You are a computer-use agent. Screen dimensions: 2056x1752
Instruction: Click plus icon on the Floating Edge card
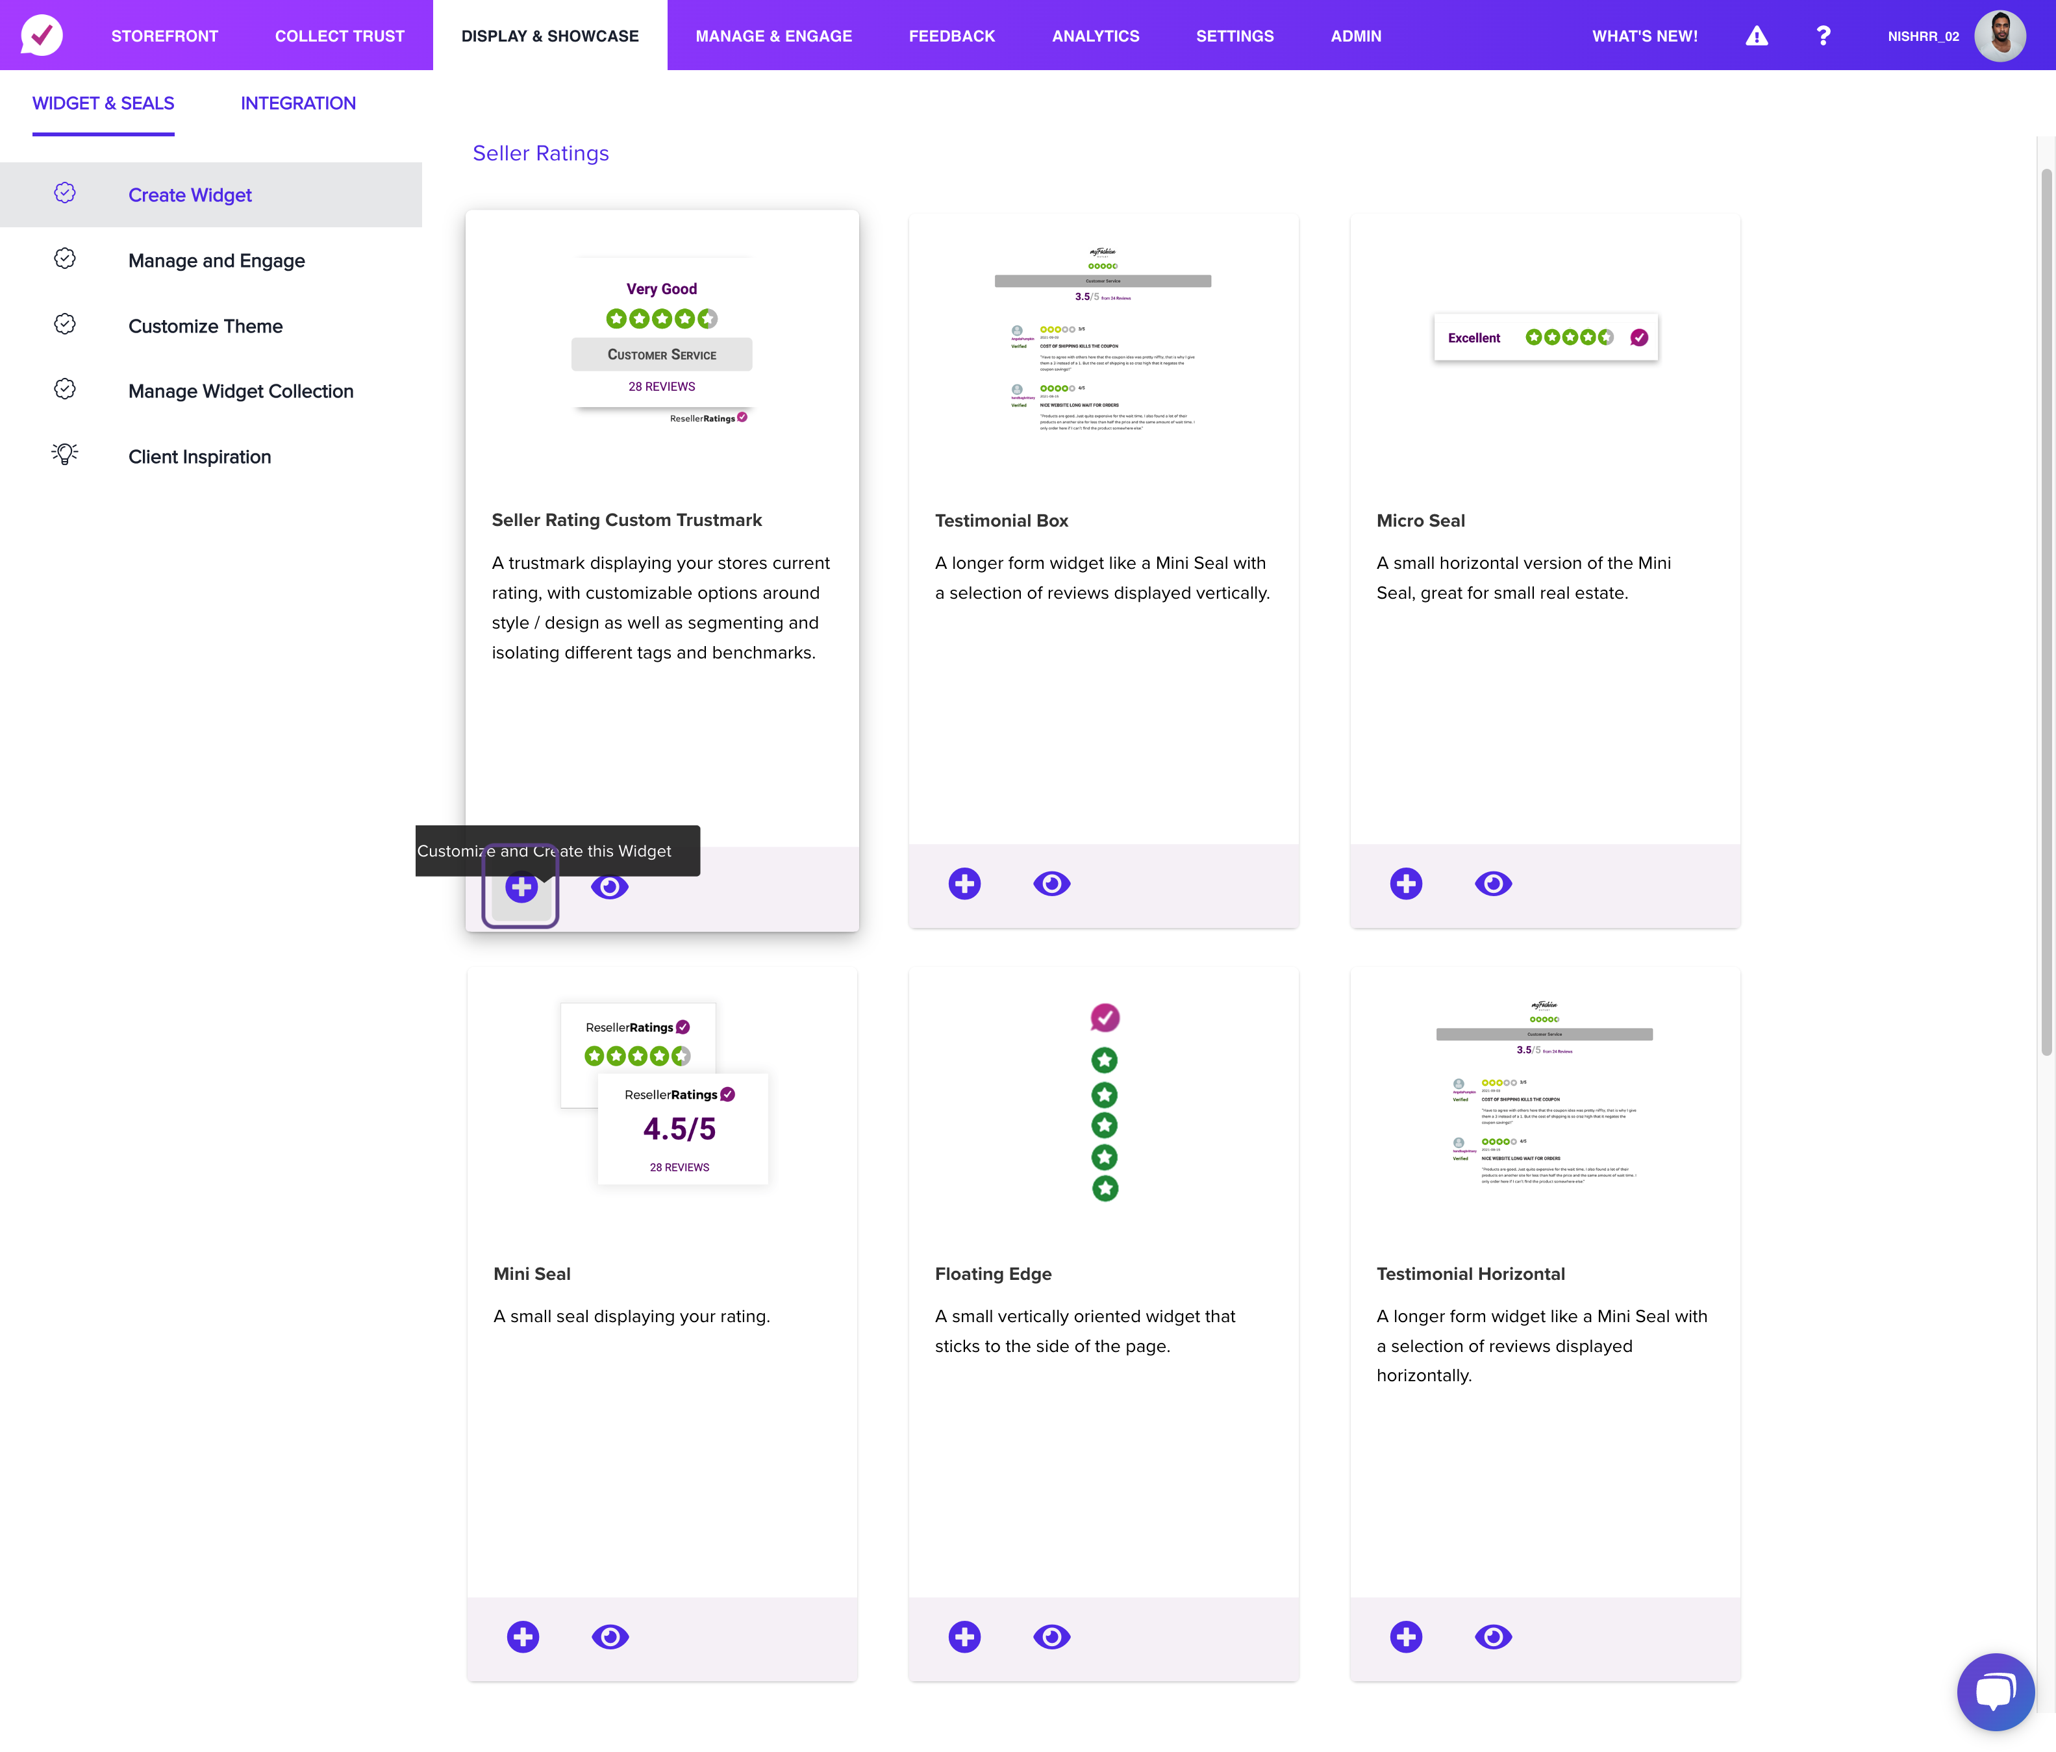click(x=964, y=1636)
